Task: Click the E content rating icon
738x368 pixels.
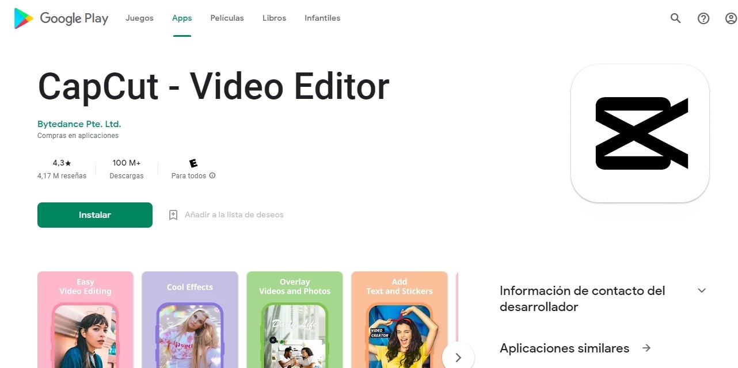Action: tap(193, 163)
